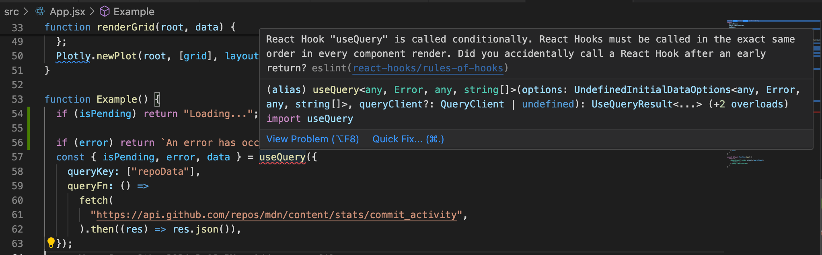Click the cube symbol icon beside Example
This screenshot has height=255, width=822.
105,12
